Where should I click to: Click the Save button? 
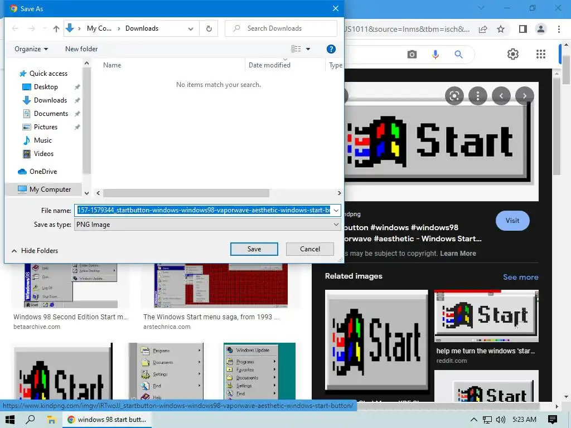[x=254, y=249]
